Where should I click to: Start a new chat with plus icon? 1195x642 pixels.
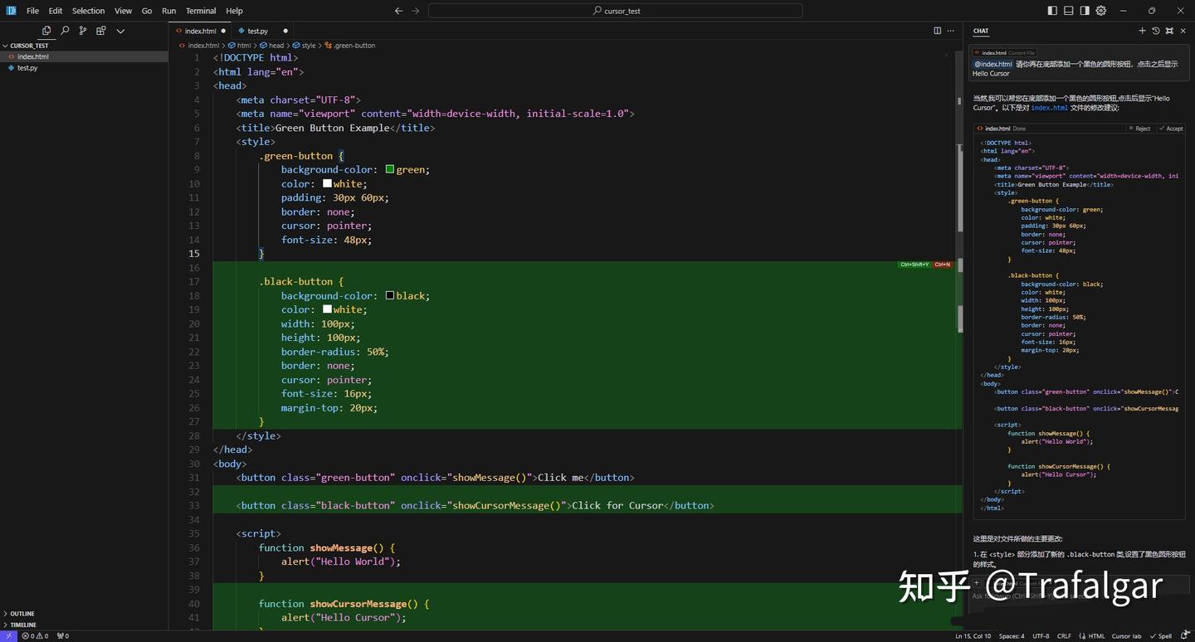point(1142,31)
